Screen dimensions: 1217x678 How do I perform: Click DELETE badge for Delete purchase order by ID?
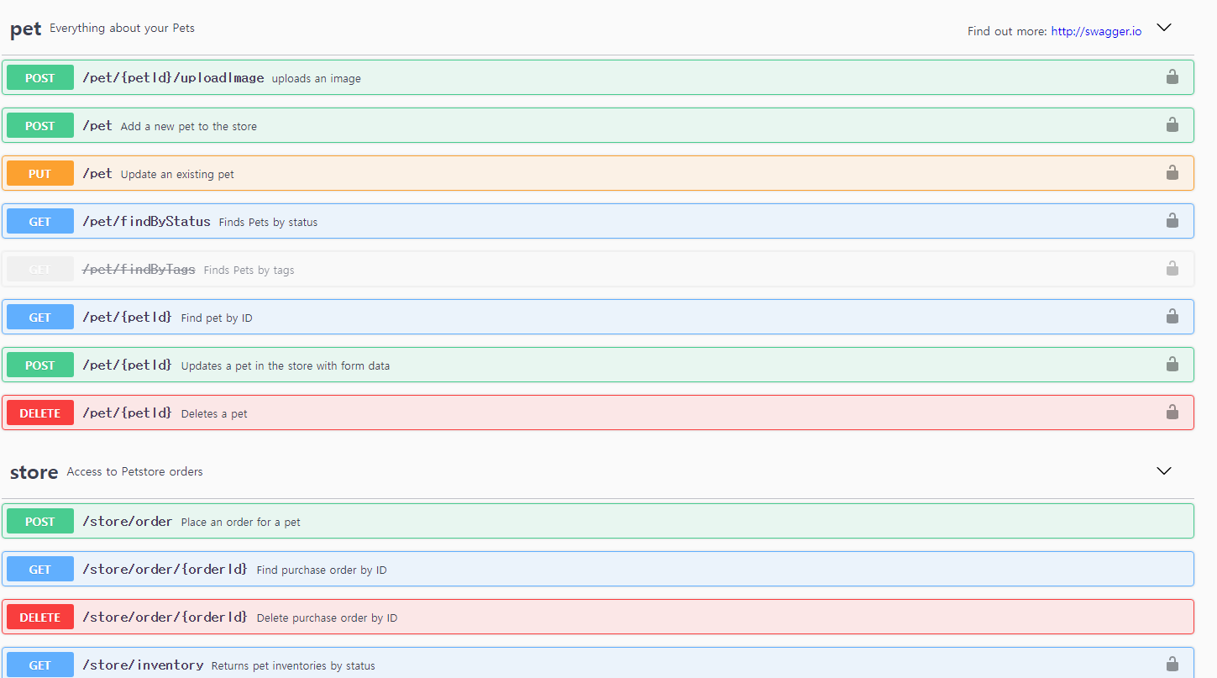click(40, 617)
